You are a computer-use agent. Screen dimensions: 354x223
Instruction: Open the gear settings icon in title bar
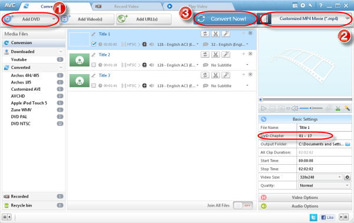point(303,5)
